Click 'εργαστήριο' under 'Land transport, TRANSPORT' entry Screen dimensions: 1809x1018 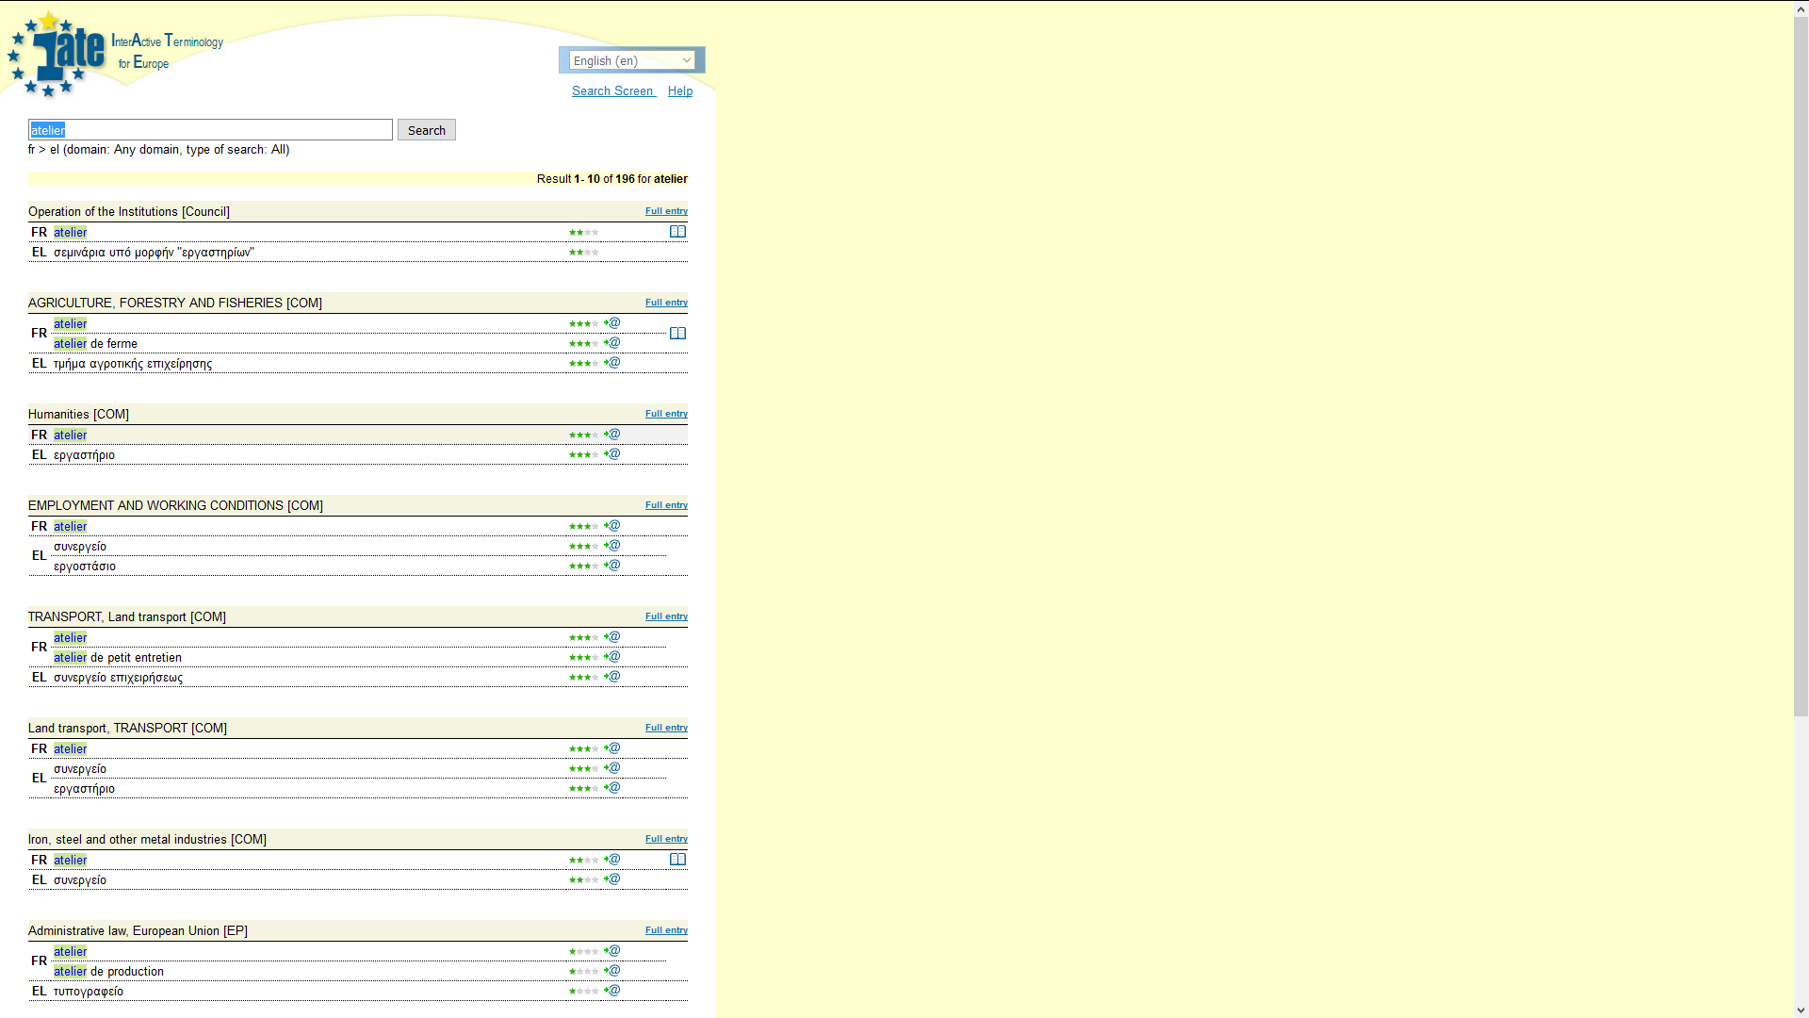(x=84, y=789)
